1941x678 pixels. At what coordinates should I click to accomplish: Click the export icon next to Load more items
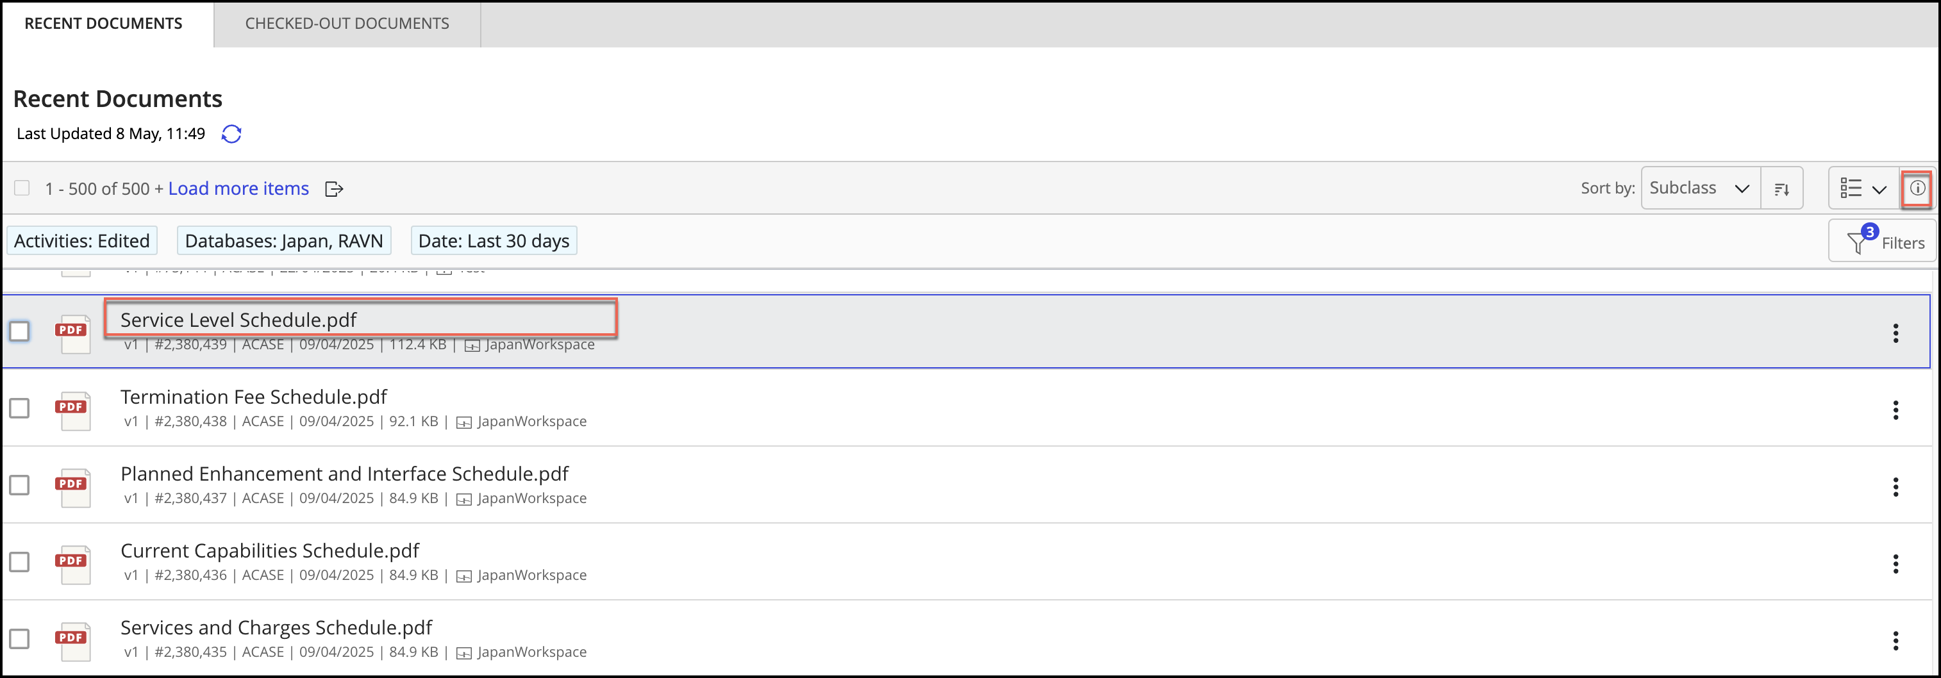[334, 189]
